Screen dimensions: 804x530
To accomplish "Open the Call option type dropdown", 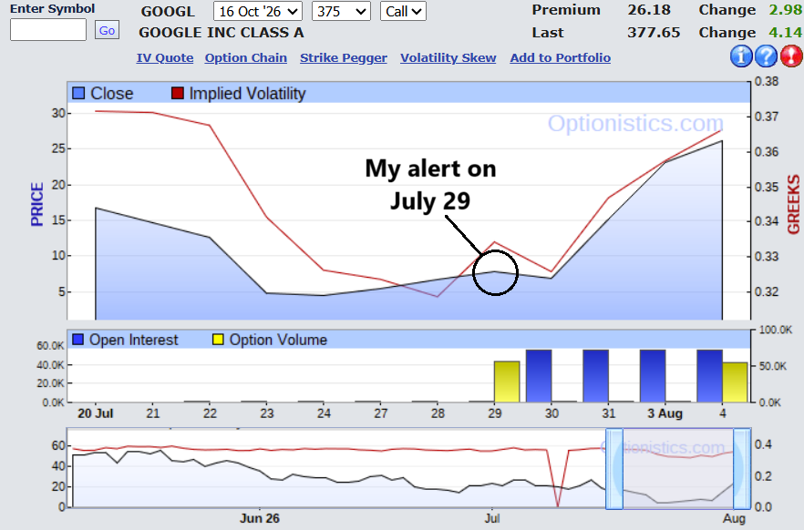I will [403, 11].
